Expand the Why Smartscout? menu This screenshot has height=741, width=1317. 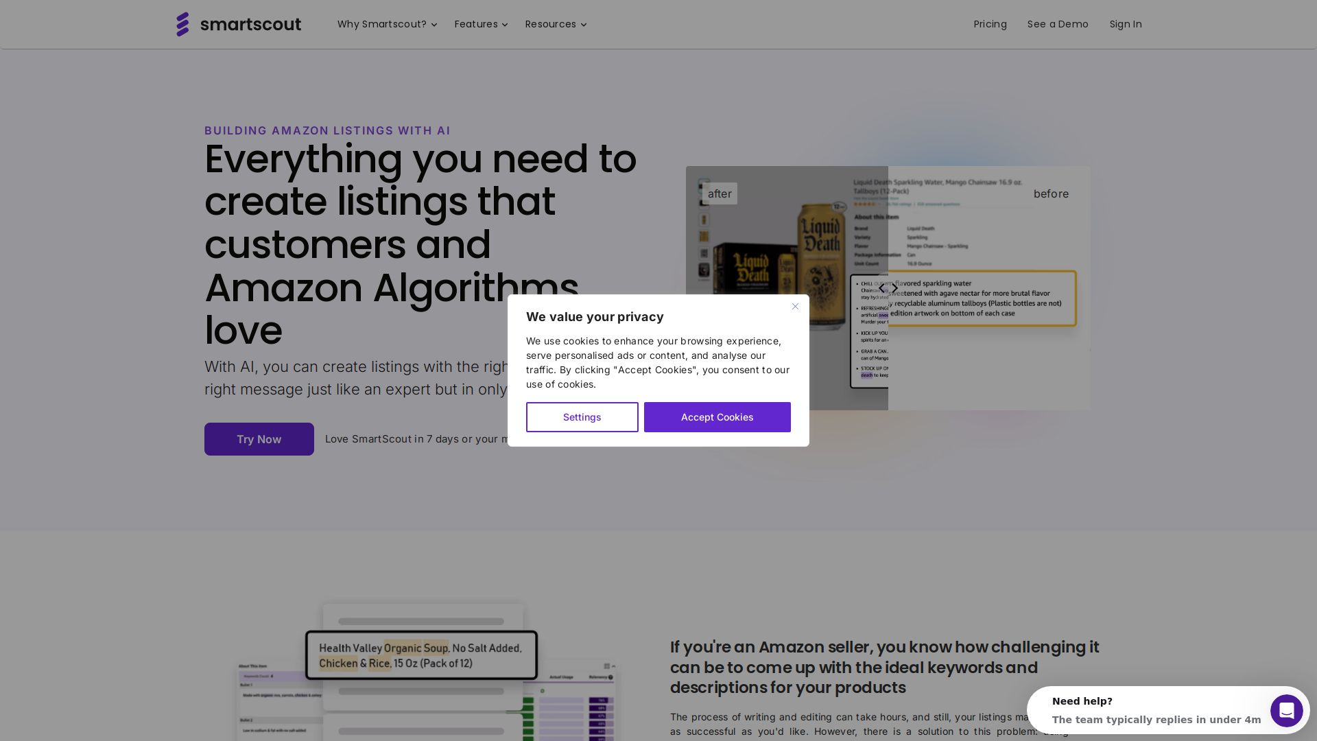pos(381,24)
